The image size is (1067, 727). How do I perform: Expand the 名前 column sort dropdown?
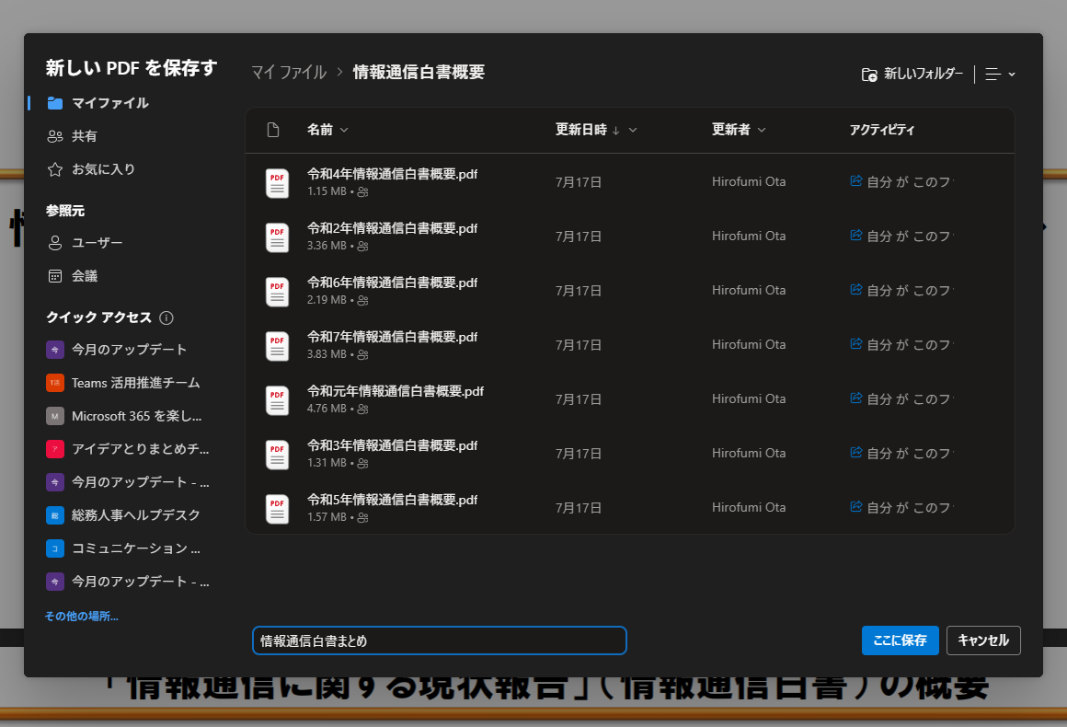coord(344,131)
